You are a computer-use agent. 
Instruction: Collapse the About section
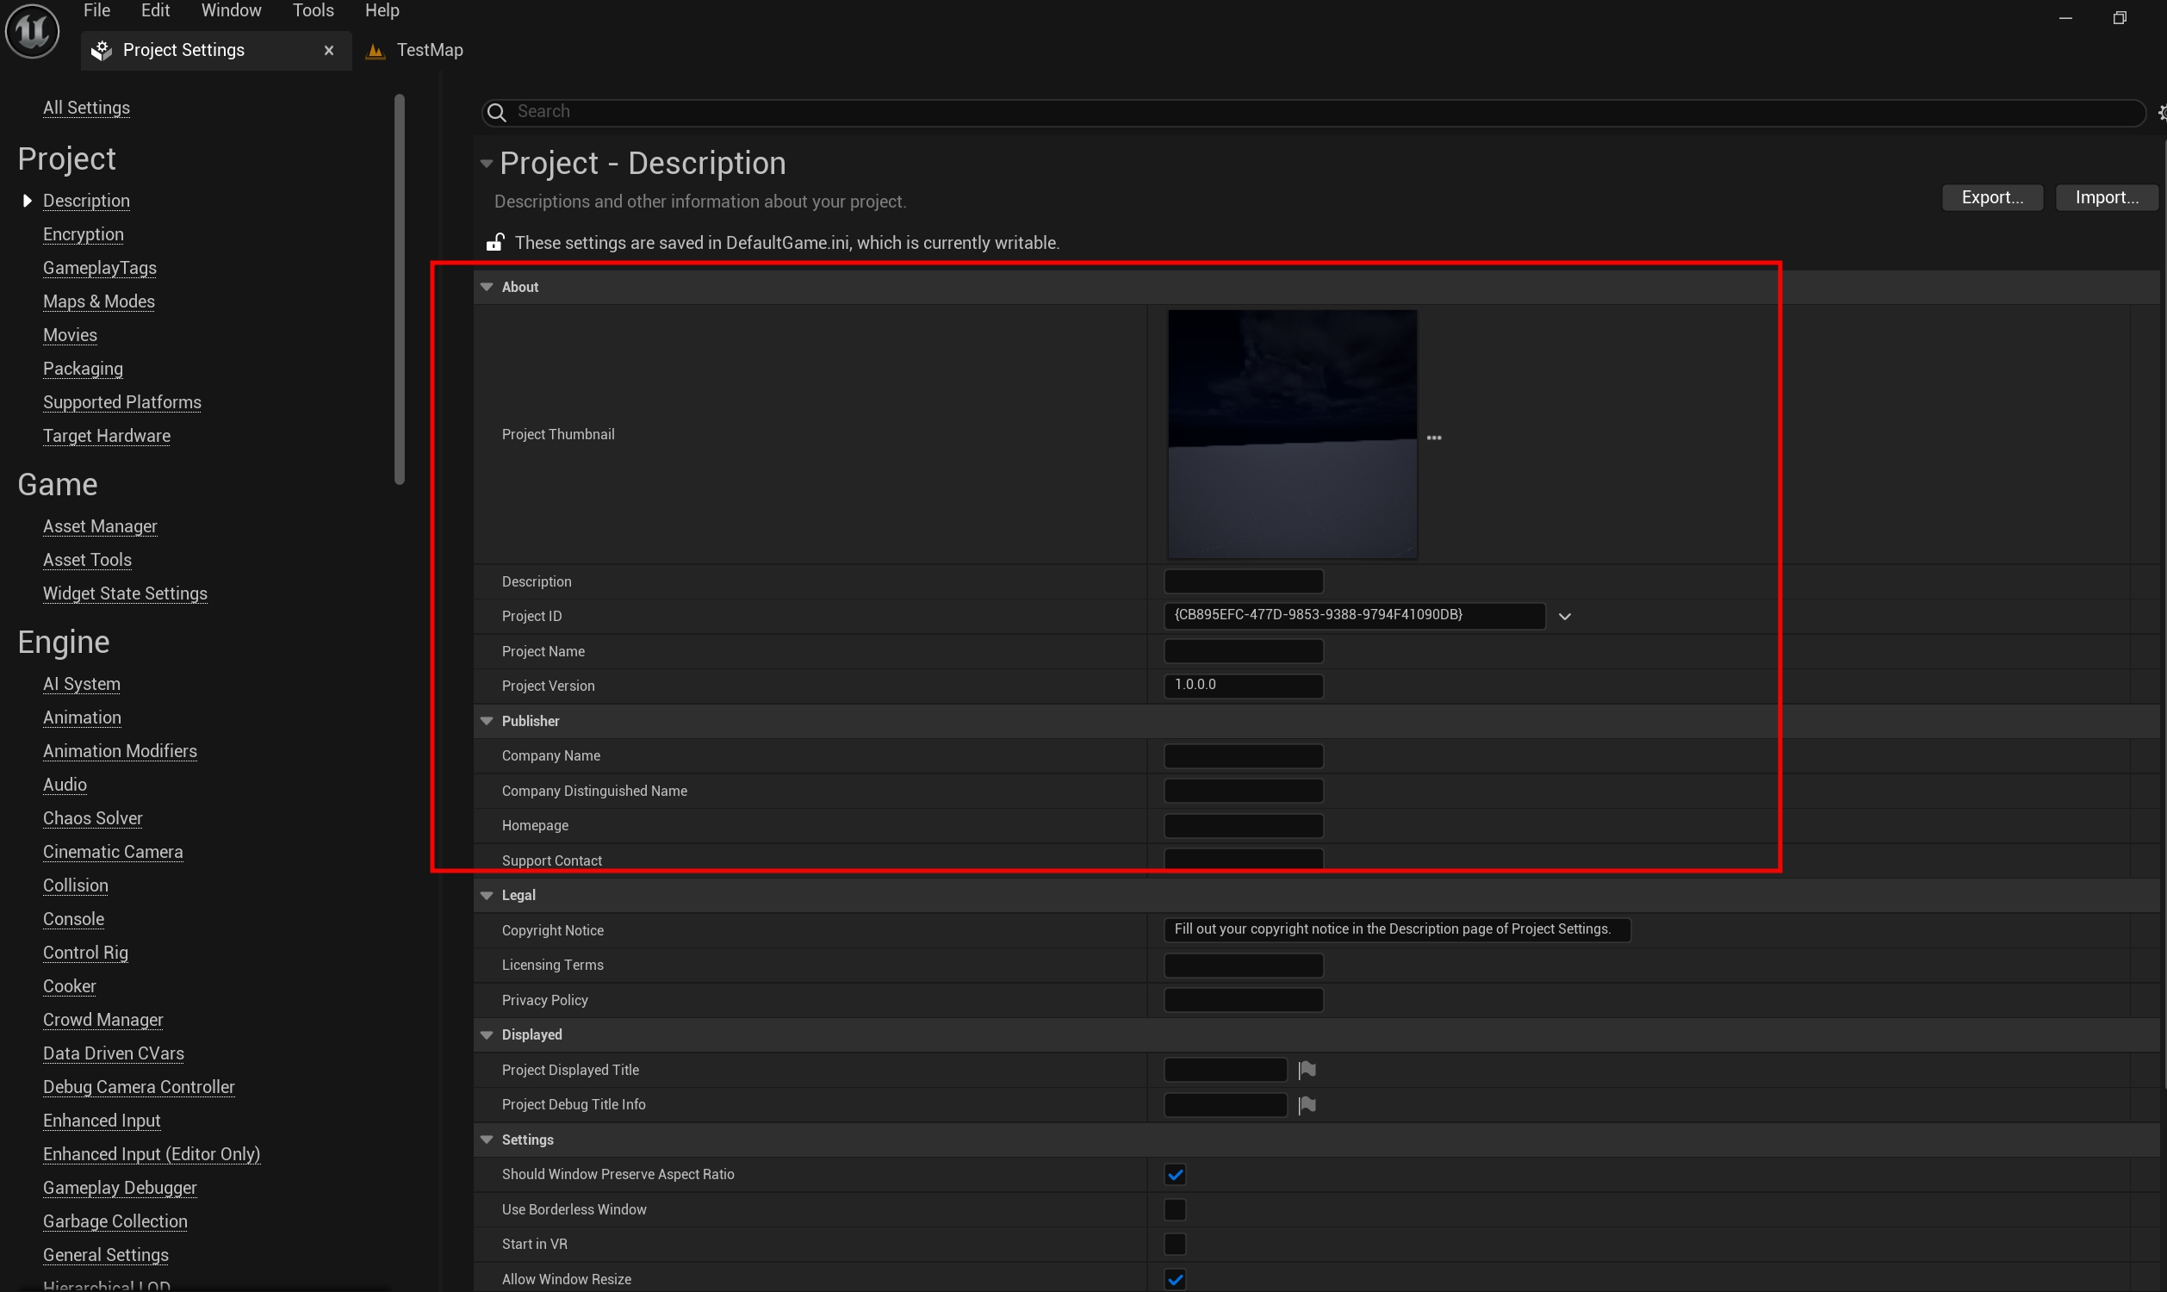pos(487,288)
